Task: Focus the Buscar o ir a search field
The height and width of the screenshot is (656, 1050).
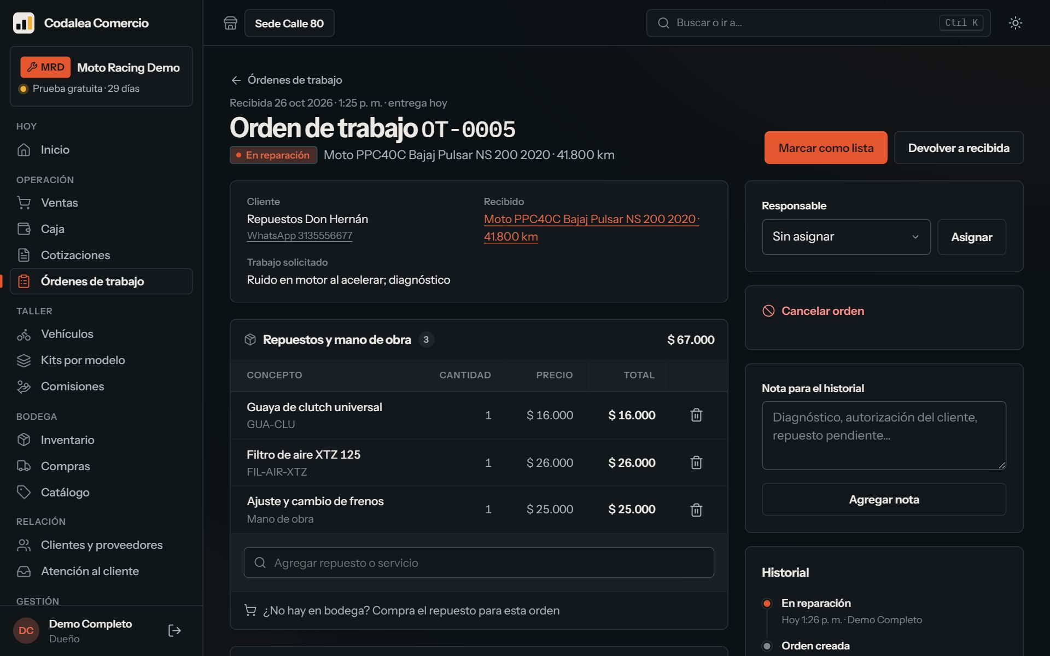Action: pos(818,23)
